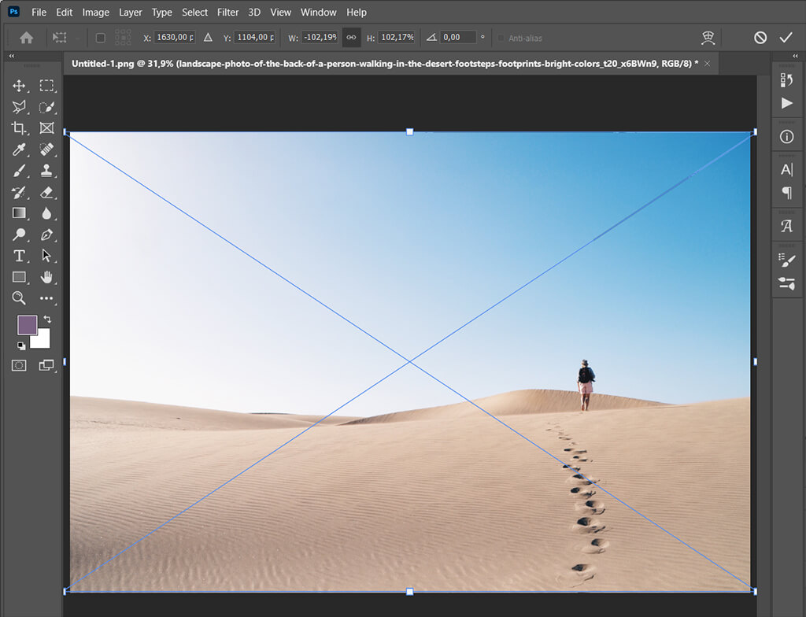Open the Filter menu
The image size is (806, 617).
point(227,12)
